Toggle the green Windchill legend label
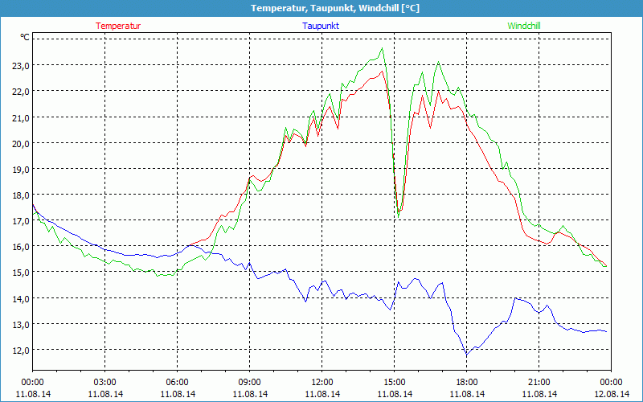 coord(524,26)
